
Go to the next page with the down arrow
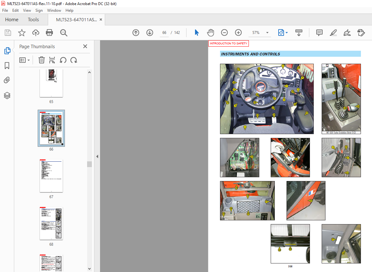(150, 33)
